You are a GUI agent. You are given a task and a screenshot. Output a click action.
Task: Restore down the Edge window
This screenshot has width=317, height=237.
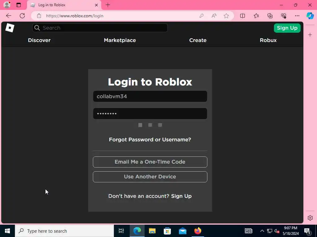click(296, 5)
